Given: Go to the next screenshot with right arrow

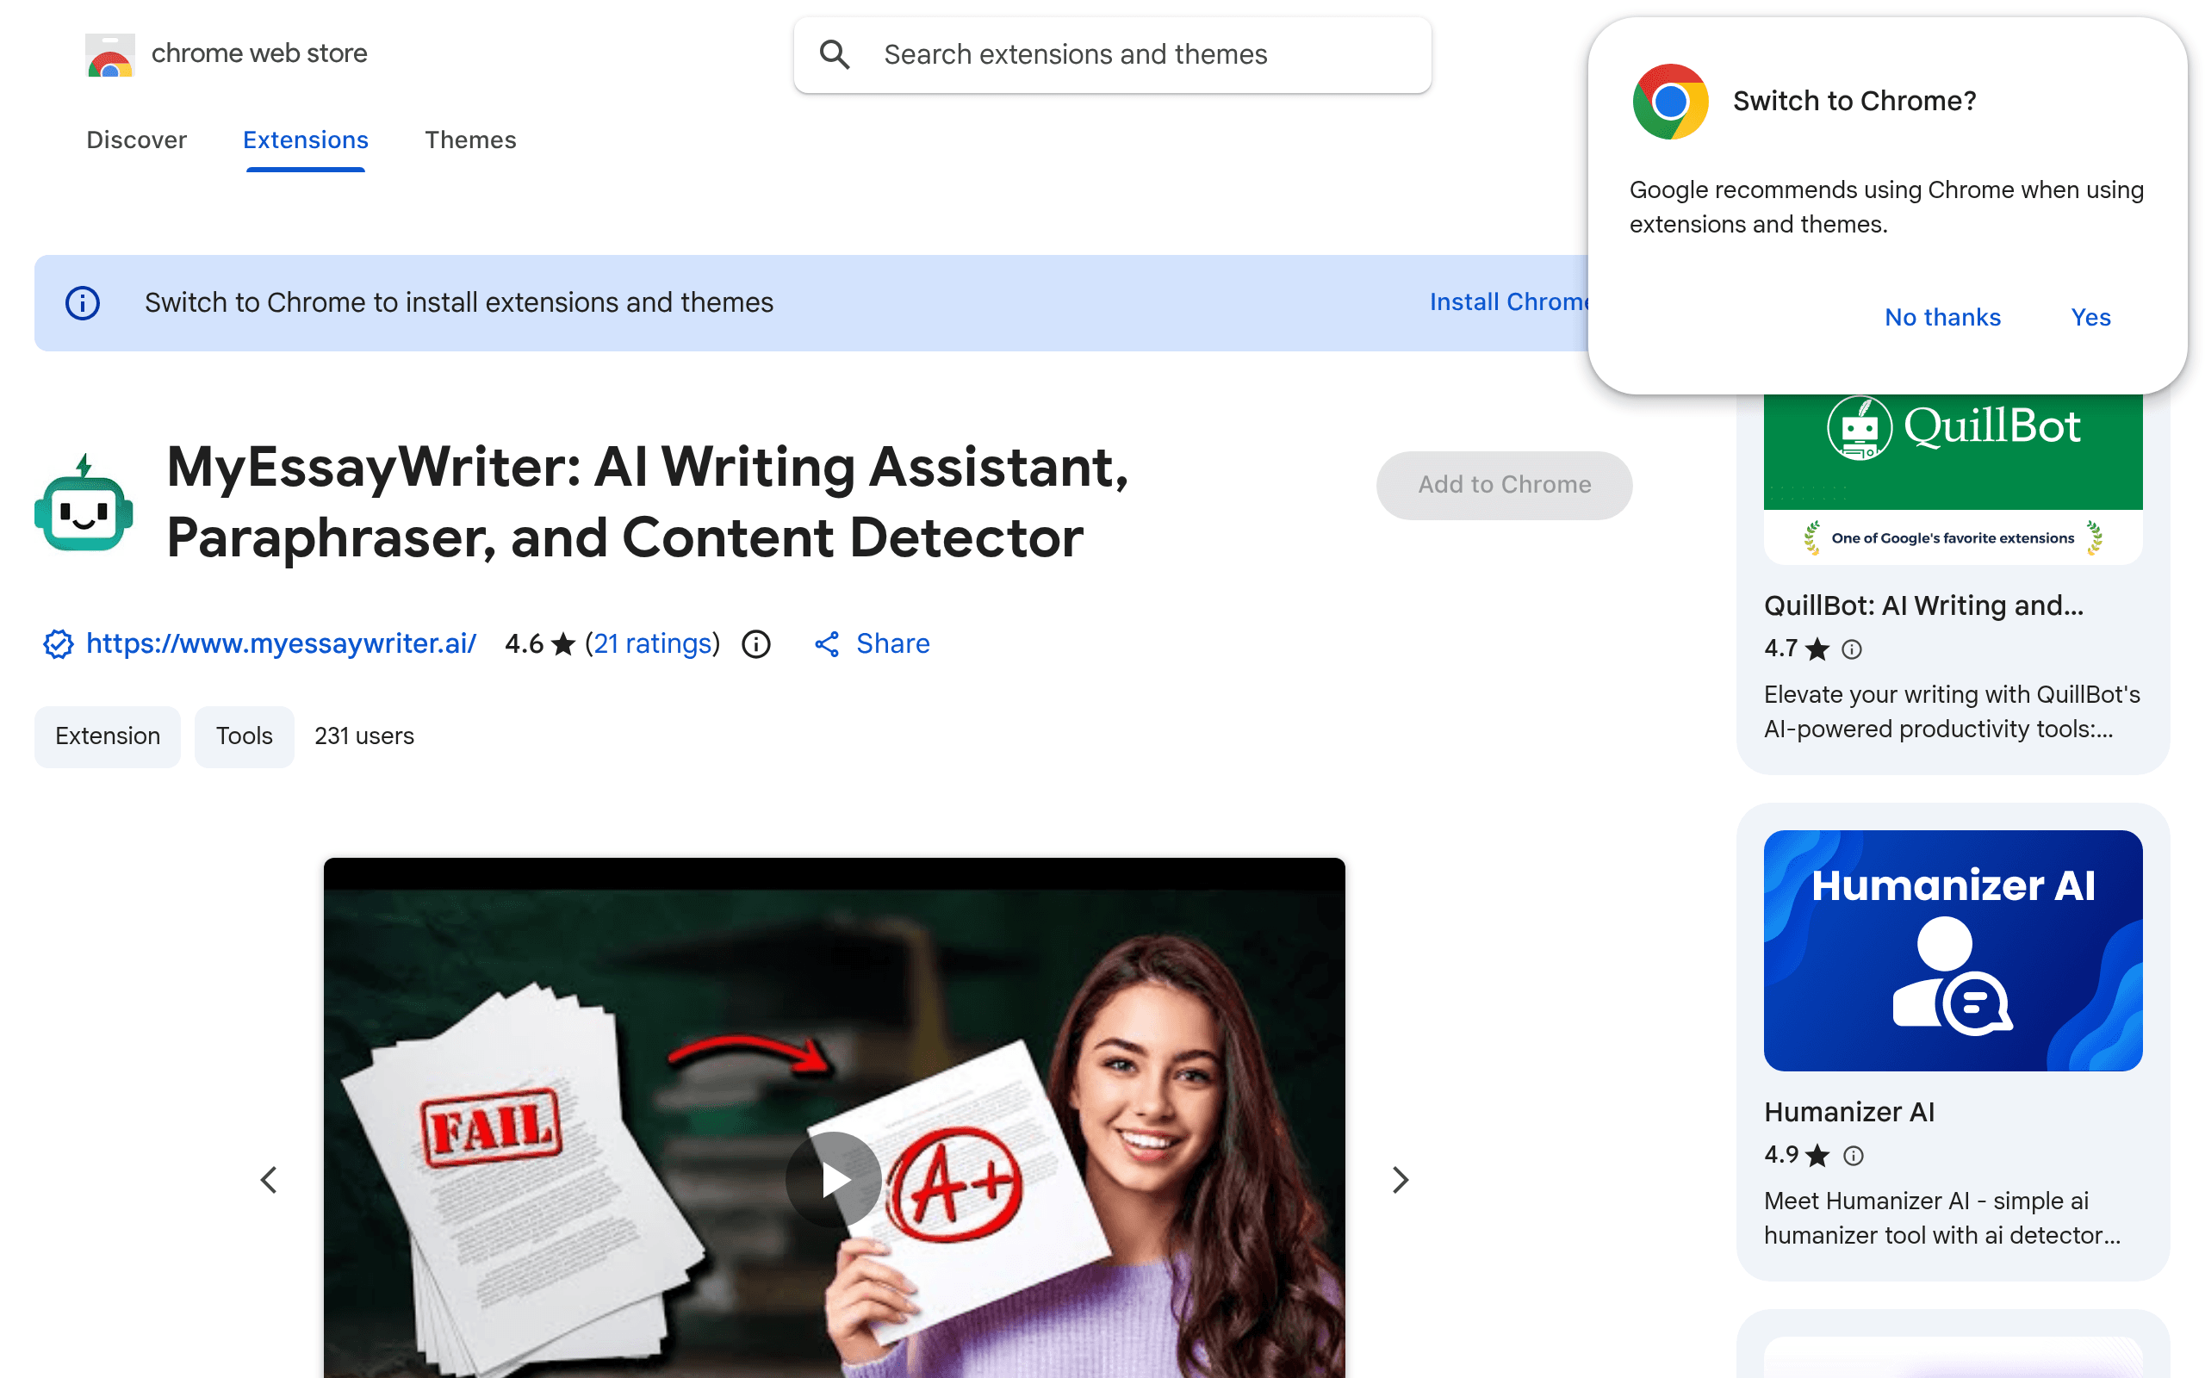Looking at the screenshot, I should click(1401, 1179).
